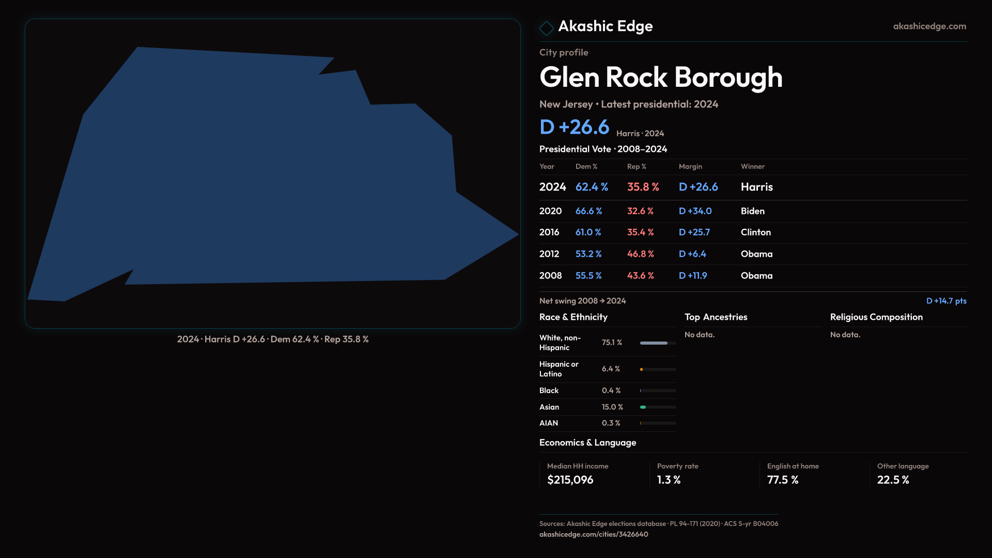Click the Margin column header
The height and width of the screenshot is (558, 992).
pyautogui.click(x=690, y=166)
